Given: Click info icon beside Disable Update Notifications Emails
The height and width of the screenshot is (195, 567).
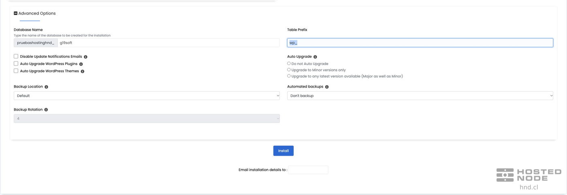Looking at the screenshot, I should [85, 57].
